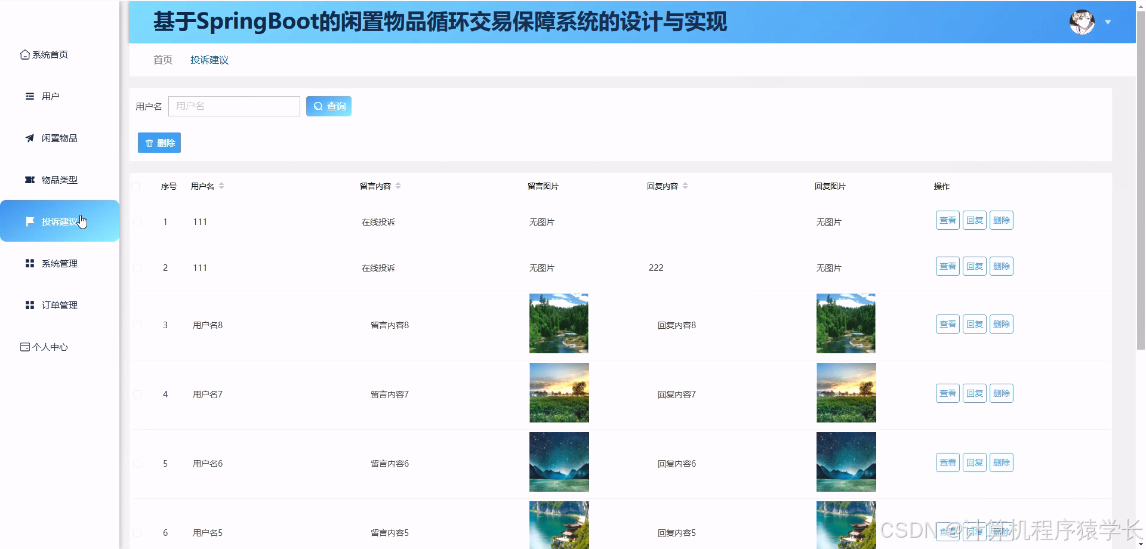This screenshot has height=549, width=1146.
Task: Check the checkbox for row 2
Action: tap(137, 268)
